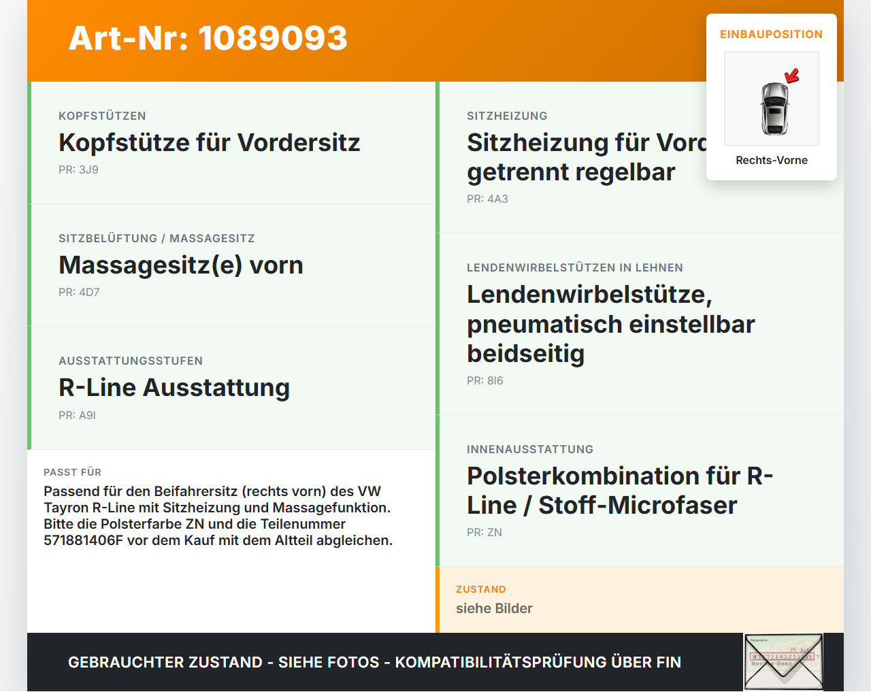871x692 pixels.
Task: Click the 'SITZHEIZUNG' category label
Action: tap(507, 116)
